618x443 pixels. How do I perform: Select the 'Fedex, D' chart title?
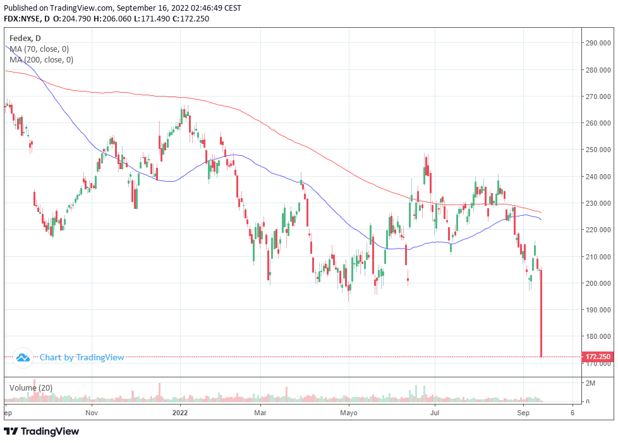click(x=25, y=38)
